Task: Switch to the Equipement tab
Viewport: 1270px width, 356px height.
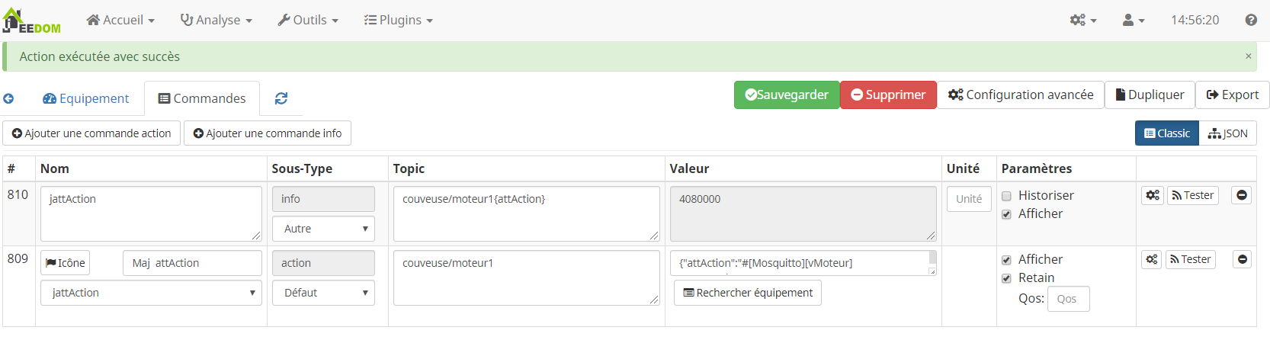Action: (x=86, y=98)
